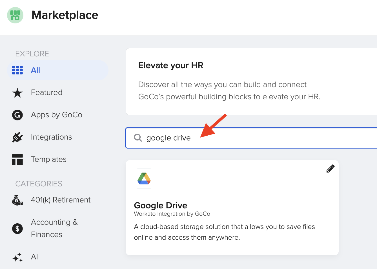Click the Templates layout icon
The width and height of the screenshot is (377, 269).
click(x=17, y=159)
